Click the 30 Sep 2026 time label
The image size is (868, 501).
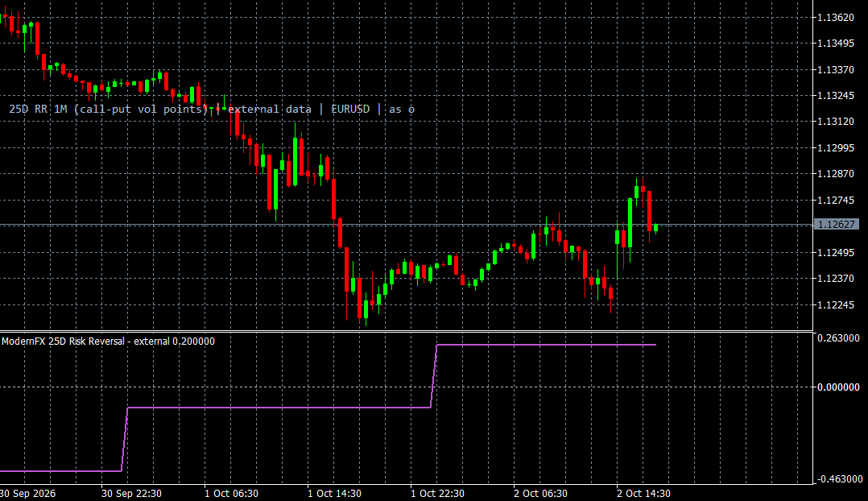pos(27,493)
